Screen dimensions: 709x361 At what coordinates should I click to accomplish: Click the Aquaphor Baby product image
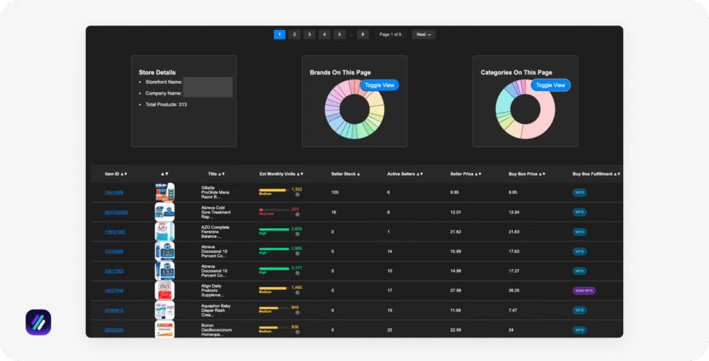pyautogui.click(x=165, y=310)
